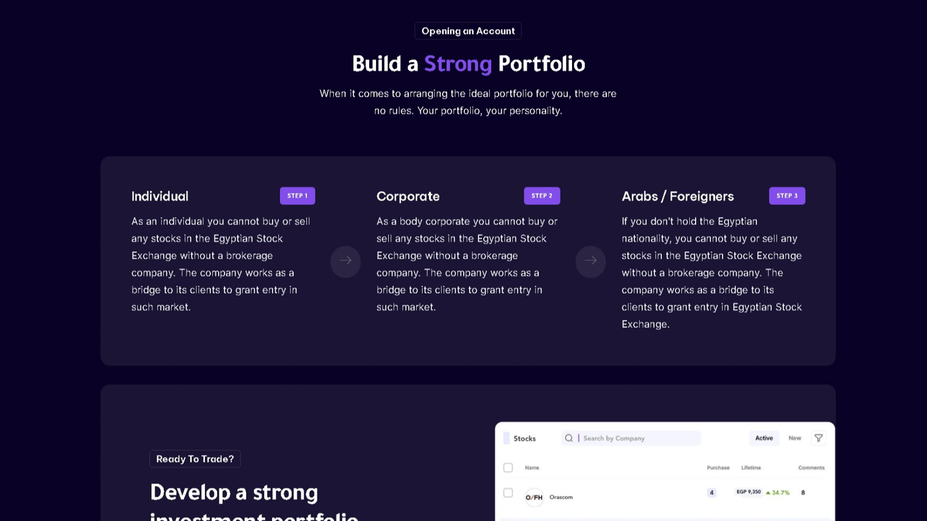
Task: Click the STEP 3 badge
Action: [x=787, y=196]
